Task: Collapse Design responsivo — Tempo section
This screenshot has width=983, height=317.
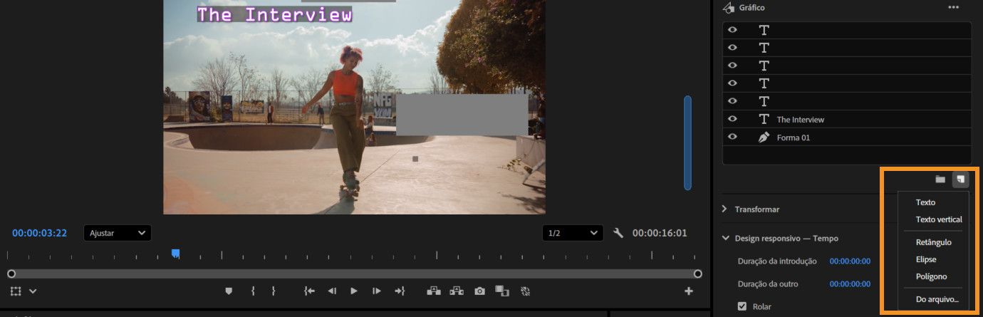Action: [725, 239]
